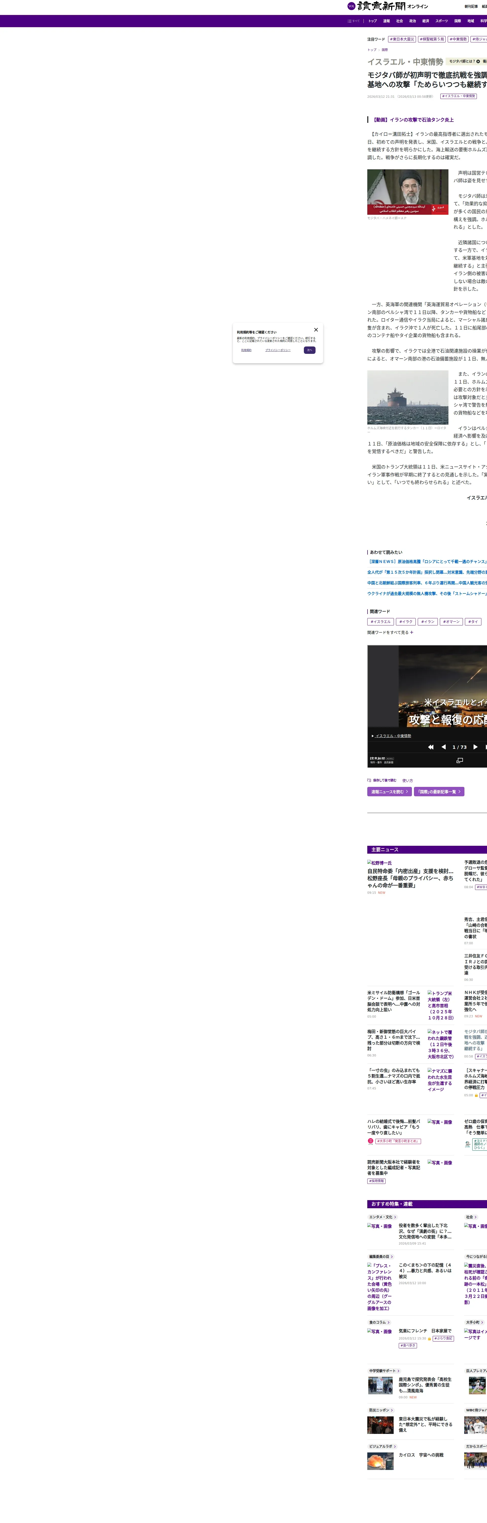Select the 政治 navigation tab
The image size is (487, 1523).
[x=412, y=21]
